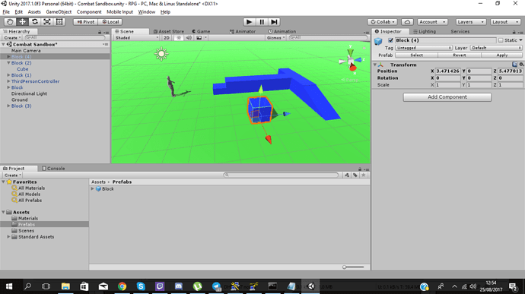Select the Hand tool in toolbar
This screenshot has width=525, height=294.
click(x=10, y=22)
